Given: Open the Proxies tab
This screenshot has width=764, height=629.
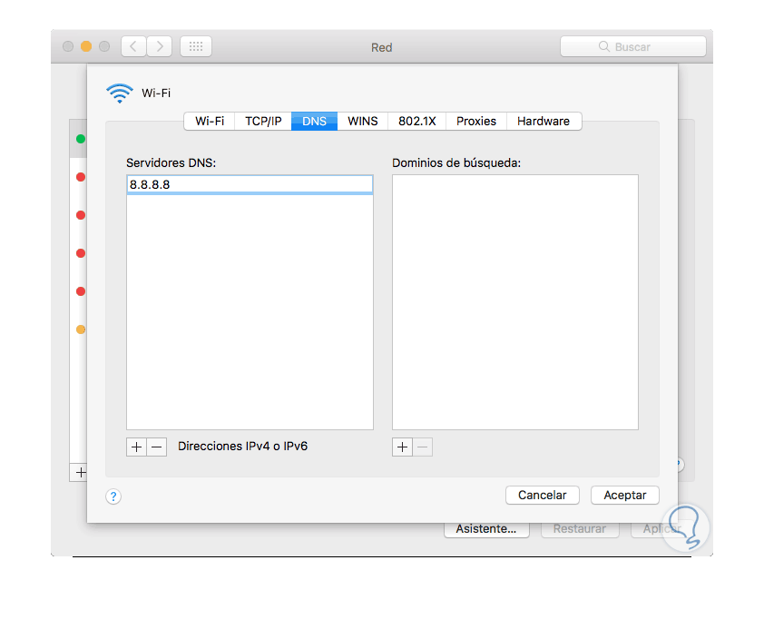Looking at the screenshot, I should [x=476, y=122].
